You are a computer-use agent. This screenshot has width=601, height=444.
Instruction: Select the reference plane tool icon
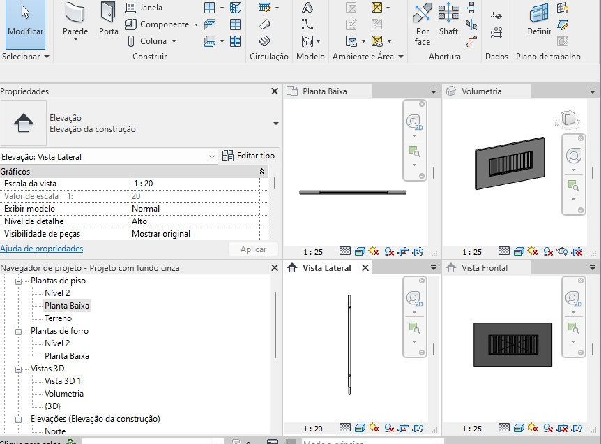point(563,24)
